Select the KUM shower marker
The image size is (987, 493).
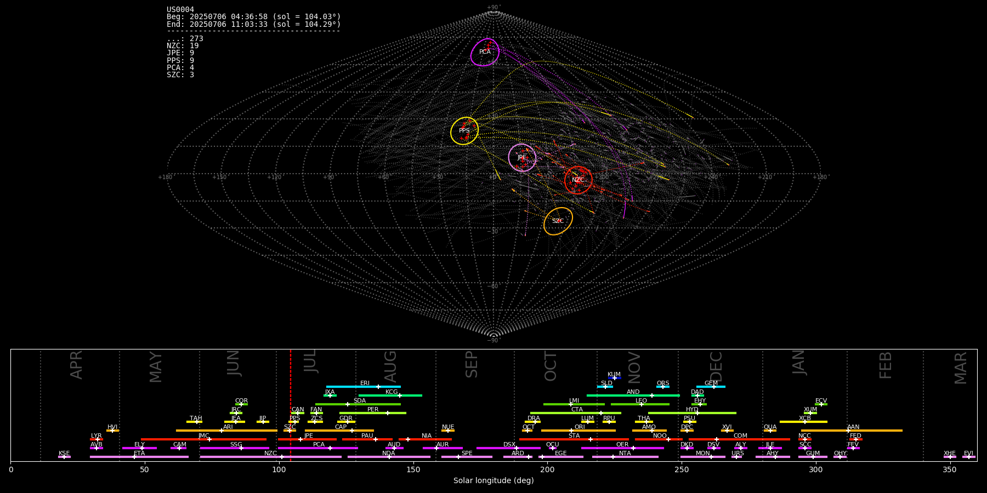[615, 378]
